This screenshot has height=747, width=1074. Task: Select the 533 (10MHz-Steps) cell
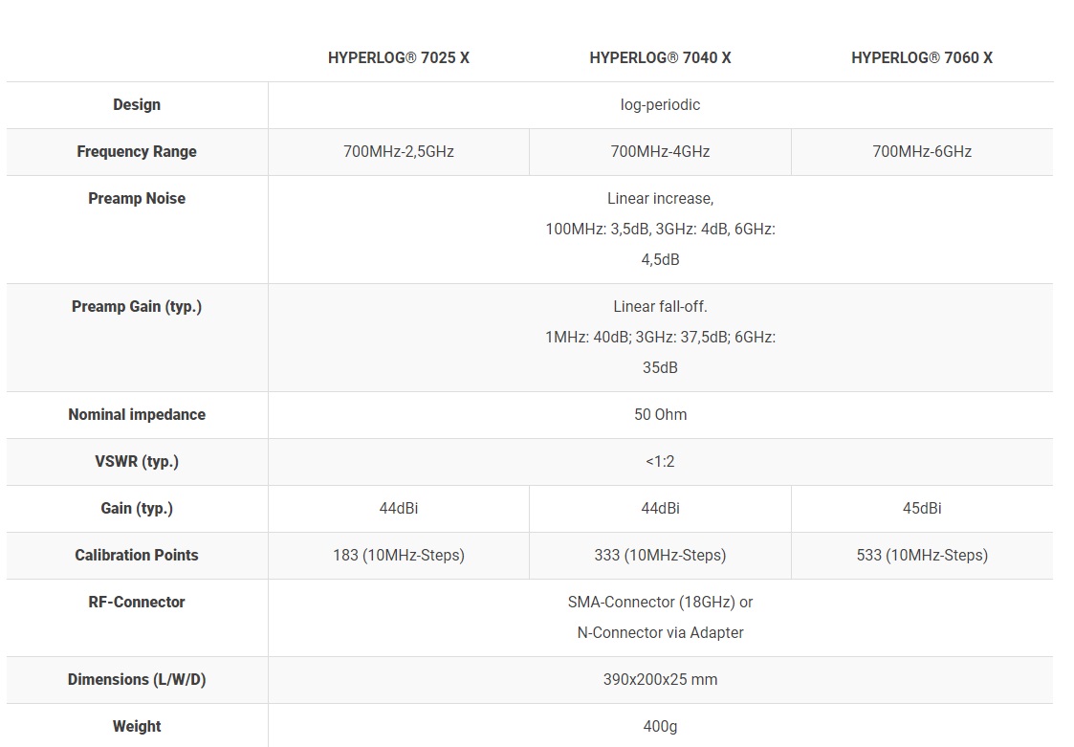pyautogui.click(x=922, y=555)
